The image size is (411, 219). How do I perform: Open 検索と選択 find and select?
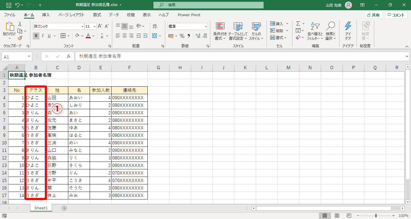(330, 31)
